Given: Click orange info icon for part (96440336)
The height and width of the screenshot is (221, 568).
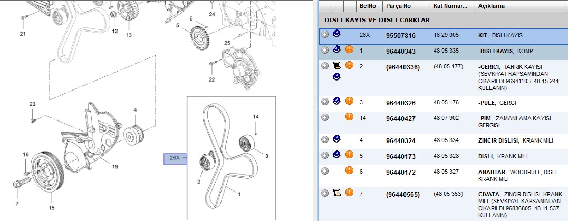Looking at the screenshot, I should pos(349,65).
